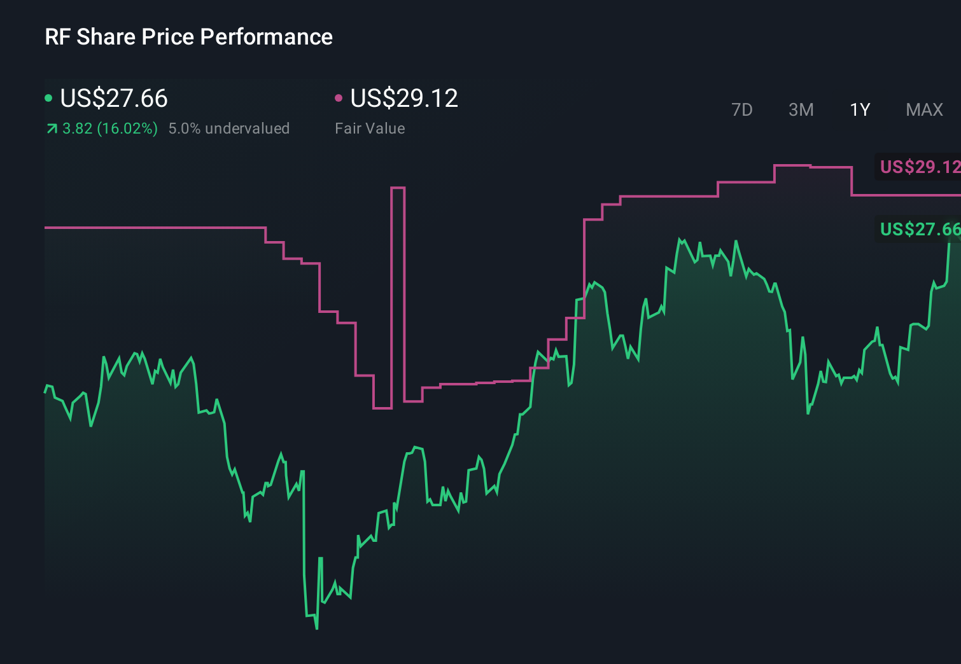
Task: Expand the share price change details
Action: pos(109,128)
